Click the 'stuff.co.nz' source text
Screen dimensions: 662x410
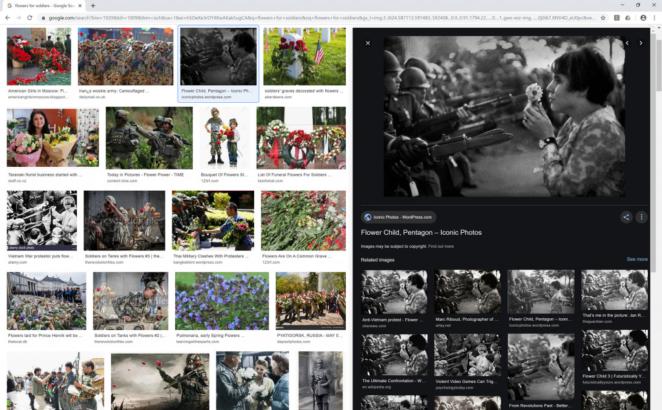17,180
